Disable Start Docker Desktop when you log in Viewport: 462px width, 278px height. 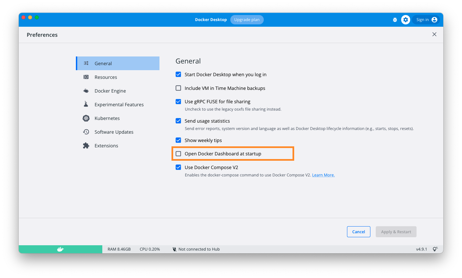[178, 74]
